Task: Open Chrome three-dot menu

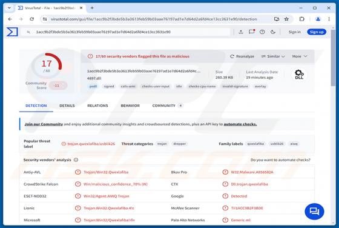Action: pyautogui.click(x=329, y=19)
